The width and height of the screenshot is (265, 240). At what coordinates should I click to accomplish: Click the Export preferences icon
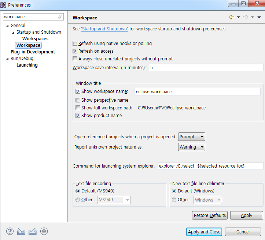pyautogui.click(x=33, y=231)
